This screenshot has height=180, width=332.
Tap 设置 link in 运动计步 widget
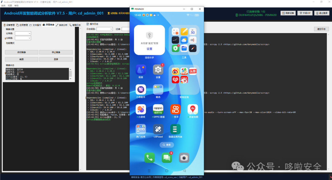(x=149, y=49)
